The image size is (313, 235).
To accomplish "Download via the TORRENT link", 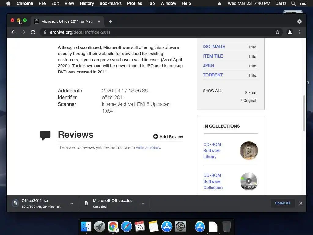I will 213,75.
